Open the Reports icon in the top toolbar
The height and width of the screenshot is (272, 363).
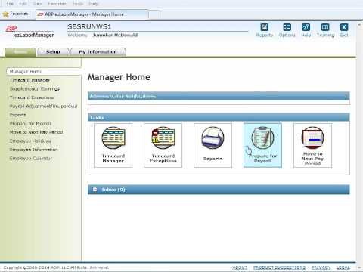pos(264,27)
